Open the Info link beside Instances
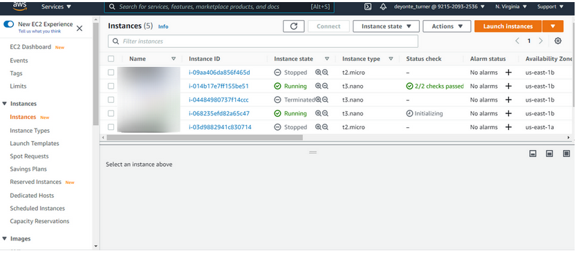Screen dimensions: 576x253 point(163,26)
